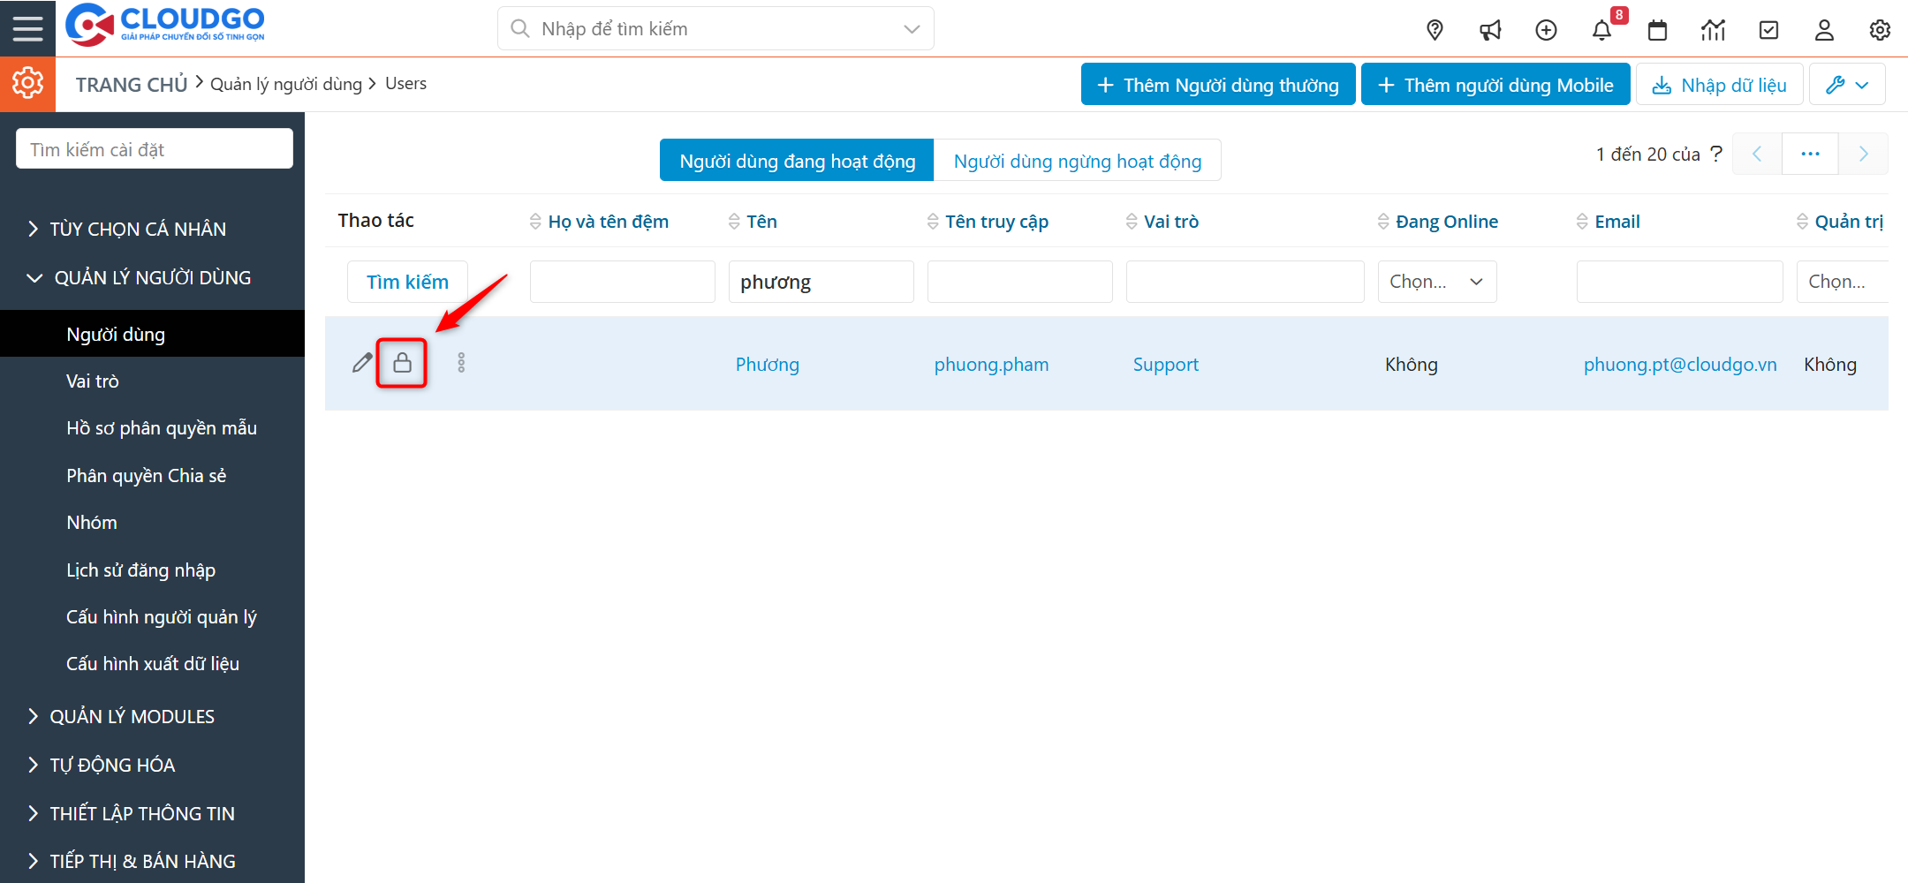Expand the wrench tools dropdown
1908x883 pixels.
(x=1847, y=84)
